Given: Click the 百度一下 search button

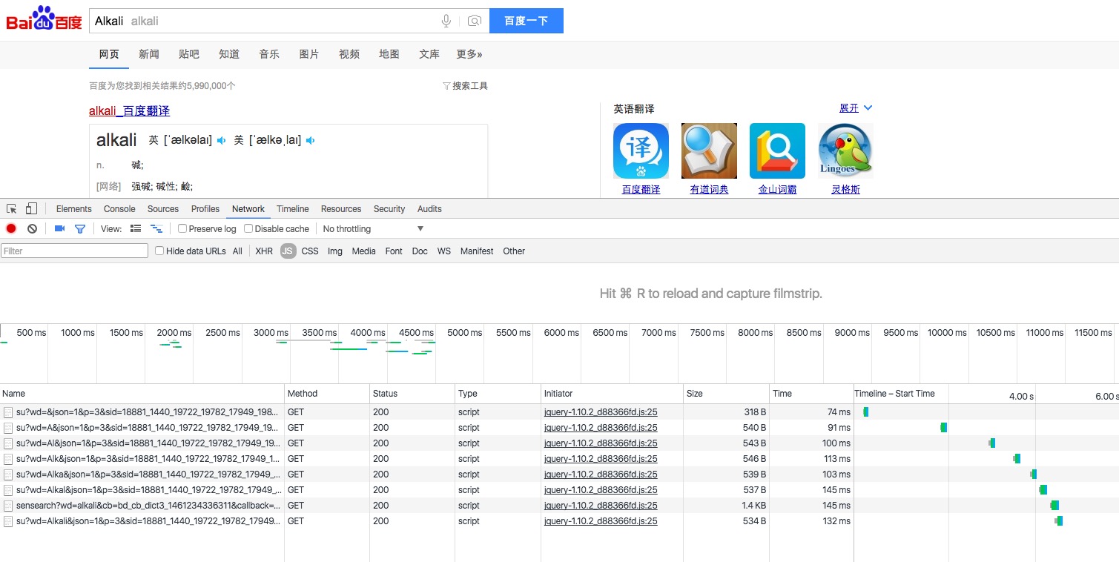Looking at the screenshot, I should (x=527, y=21).
